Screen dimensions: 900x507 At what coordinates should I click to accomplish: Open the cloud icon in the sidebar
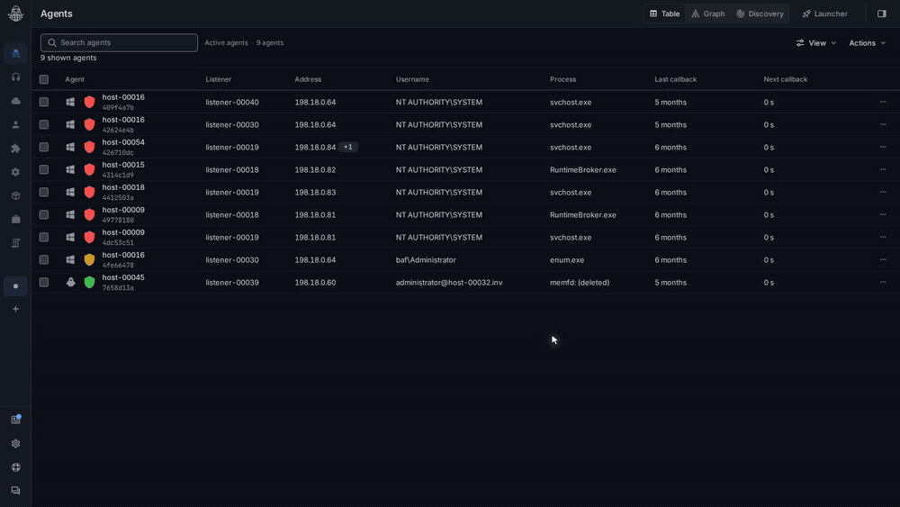[x=15, y=101]
